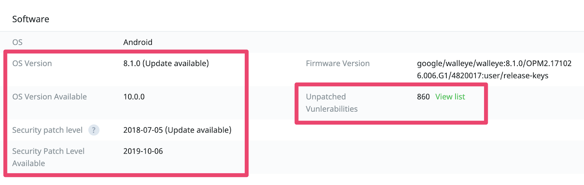Select the 10.0.0 version value
Screen dimensions: 584x185
tap(134, 97)
